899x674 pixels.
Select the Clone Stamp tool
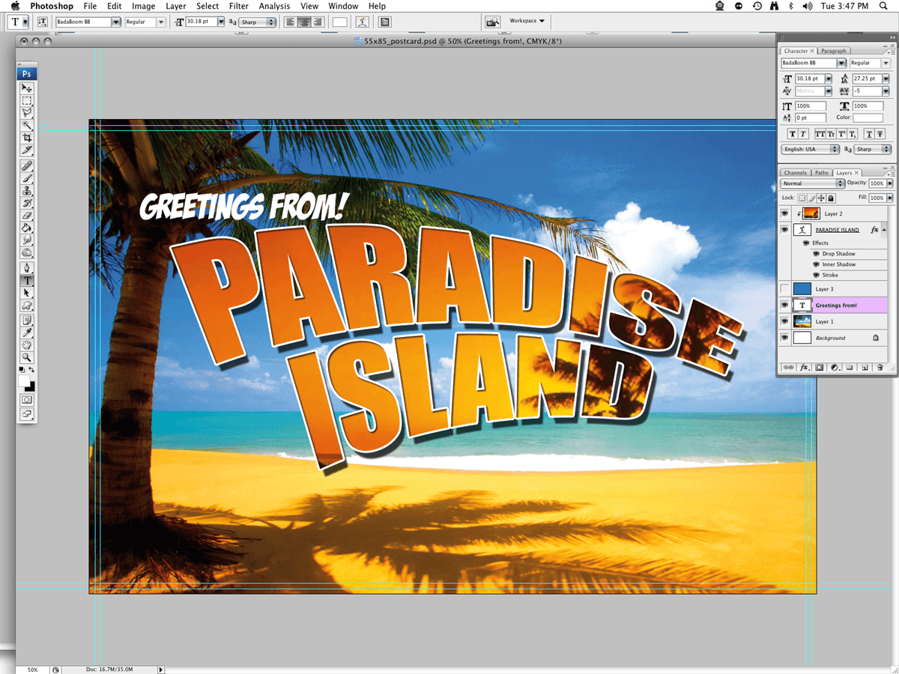click(27, 191)
